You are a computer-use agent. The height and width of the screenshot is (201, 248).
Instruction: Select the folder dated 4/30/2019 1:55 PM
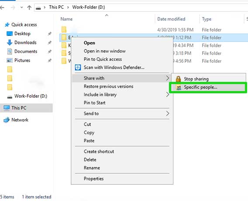tap(64, 30)
